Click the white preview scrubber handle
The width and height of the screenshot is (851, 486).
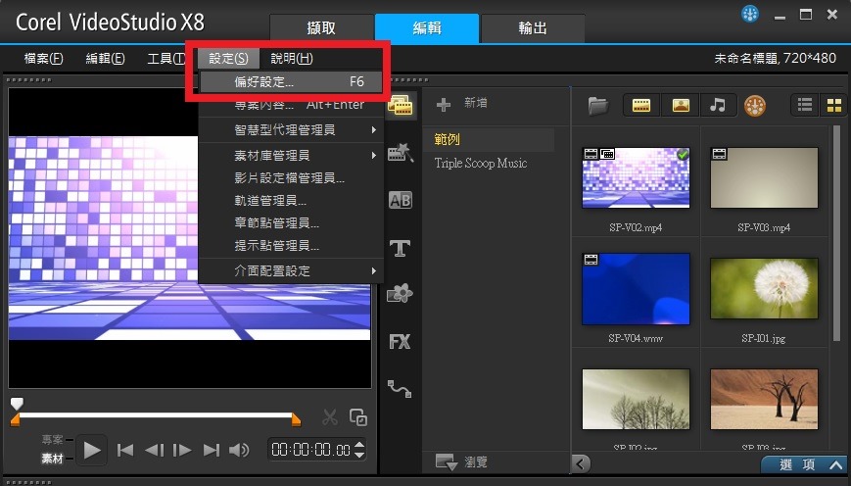pos(16,403)
